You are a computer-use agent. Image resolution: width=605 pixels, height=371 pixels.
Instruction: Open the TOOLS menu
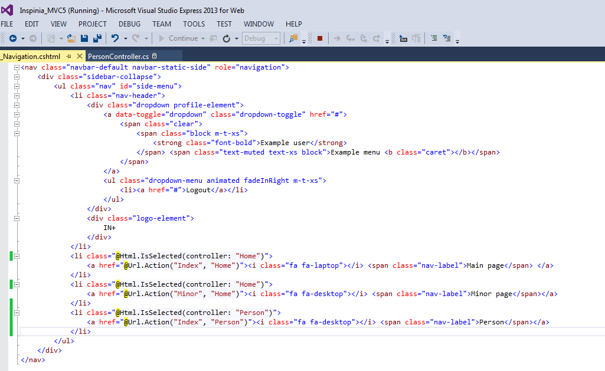coord(194,24)
